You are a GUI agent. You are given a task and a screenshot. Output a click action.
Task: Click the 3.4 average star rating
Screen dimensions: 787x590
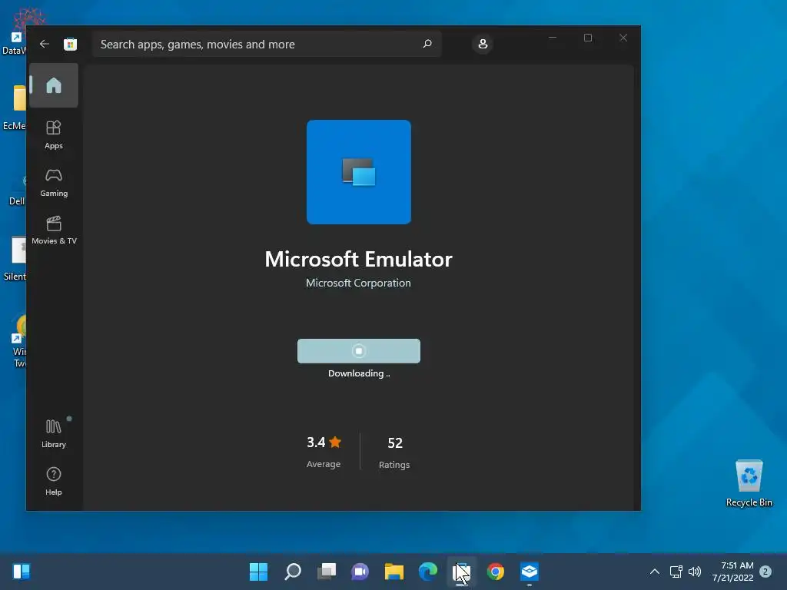324,451
